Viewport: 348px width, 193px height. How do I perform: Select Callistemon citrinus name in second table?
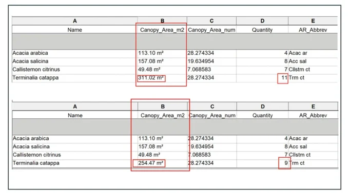(x=36, y=155)
